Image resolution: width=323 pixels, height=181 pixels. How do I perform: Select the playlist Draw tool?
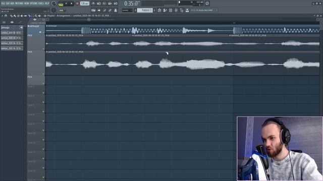pyautogui.click(x=11, y=16)
